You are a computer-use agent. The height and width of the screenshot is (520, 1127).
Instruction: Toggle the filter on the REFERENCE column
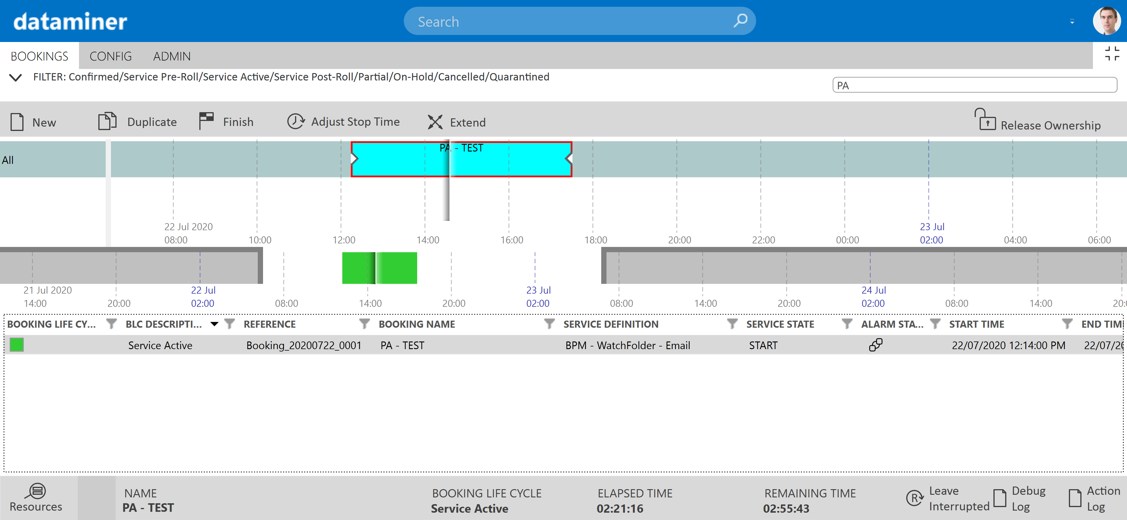click(364, 324)
